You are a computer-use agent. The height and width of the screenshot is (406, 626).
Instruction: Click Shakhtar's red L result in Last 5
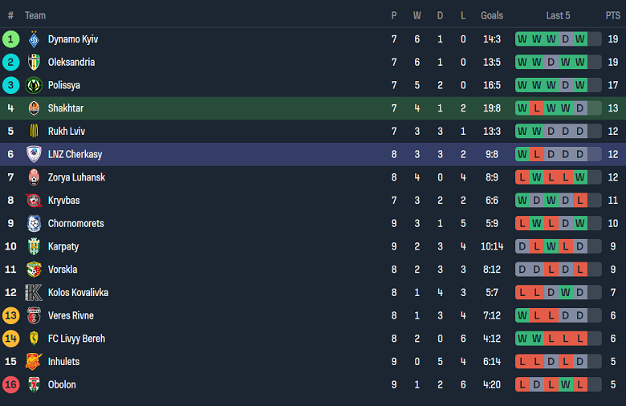pyautogui.click(x=536, y=108)
